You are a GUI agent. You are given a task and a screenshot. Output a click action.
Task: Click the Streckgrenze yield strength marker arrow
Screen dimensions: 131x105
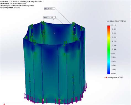pyautogui.click(x=106, y=77)
